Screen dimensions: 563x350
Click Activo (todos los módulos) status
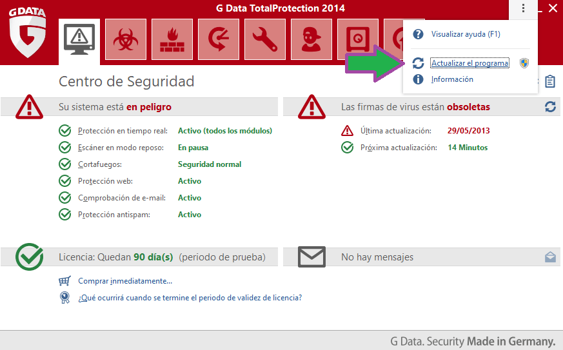[225, 131]
